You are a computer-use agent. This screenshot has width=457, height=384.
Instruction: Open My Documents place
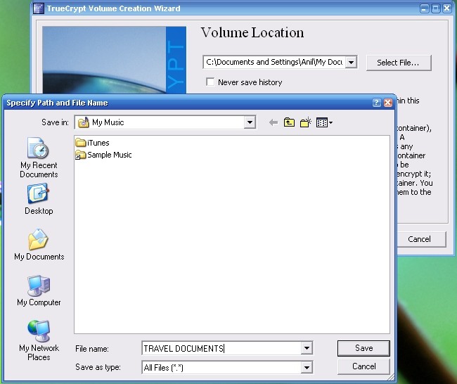(39, 245)
